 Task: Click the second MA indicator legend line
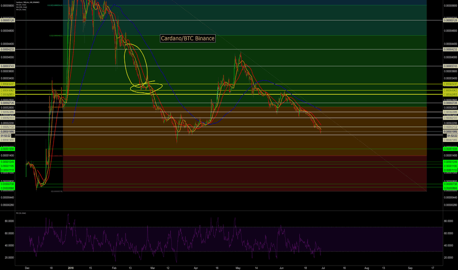[21, 7]
